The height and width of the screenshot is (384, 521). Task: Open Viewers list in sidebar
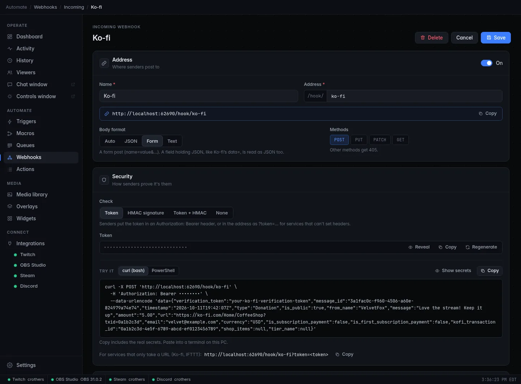(x=41, y=72)
